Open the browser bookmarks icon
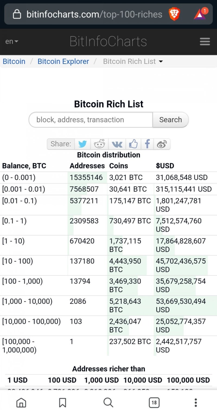Viewport: 217px width, 410px height. tap(62, 402)
